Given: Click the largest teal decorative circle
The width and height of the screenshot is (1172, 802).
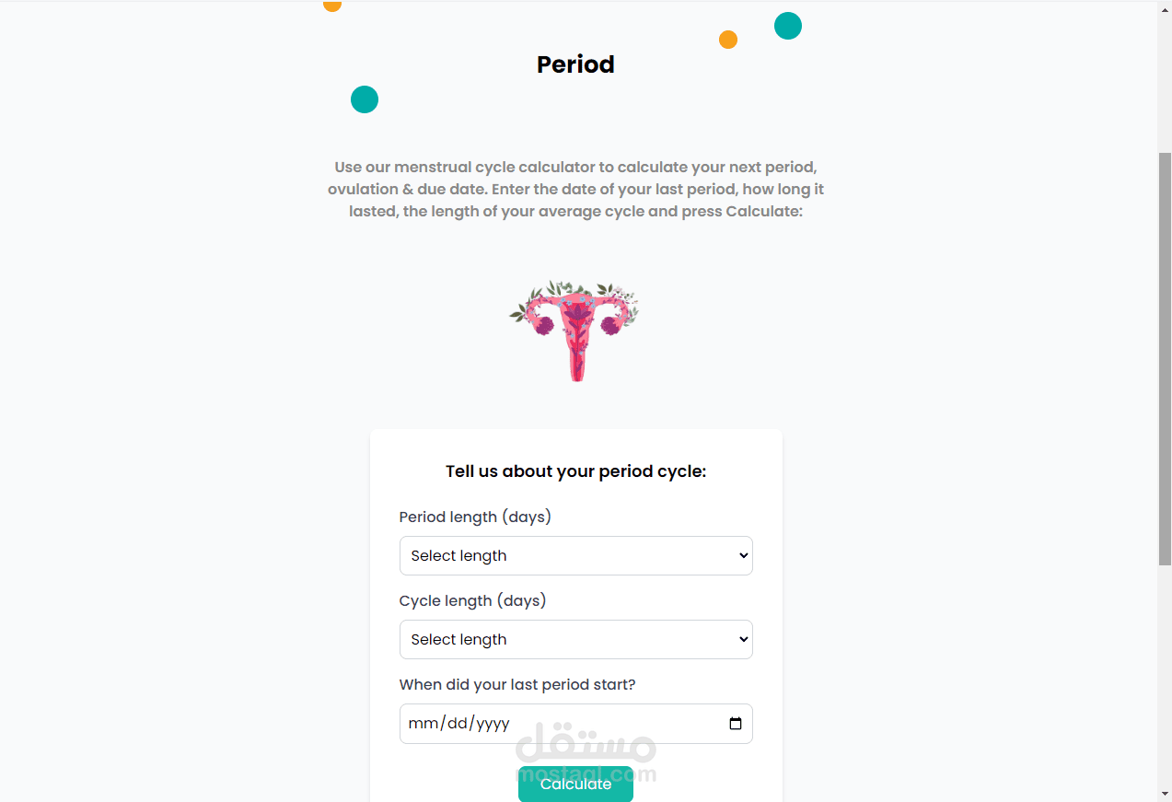Looking at the screenshot, I should click(788, 26).
